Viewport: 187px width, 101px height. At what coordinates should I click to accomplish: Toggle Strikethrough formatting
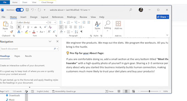(x=35, y=27)
